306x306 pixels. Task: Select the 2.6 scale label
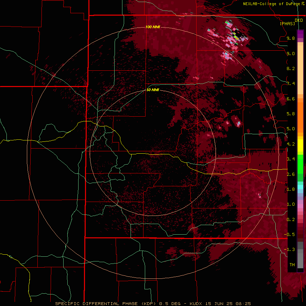coord(291,174)
